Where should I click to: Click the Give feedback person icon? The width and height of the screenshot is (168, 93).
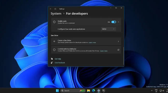(x=52, y=63)
